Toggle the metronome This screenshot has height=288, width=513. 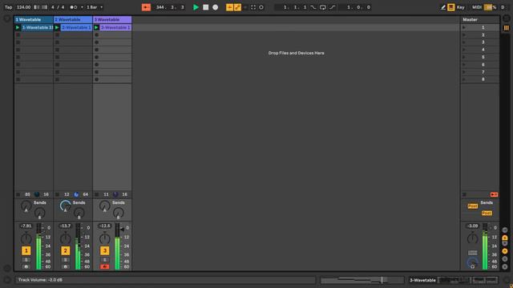[x=74, y=7]
